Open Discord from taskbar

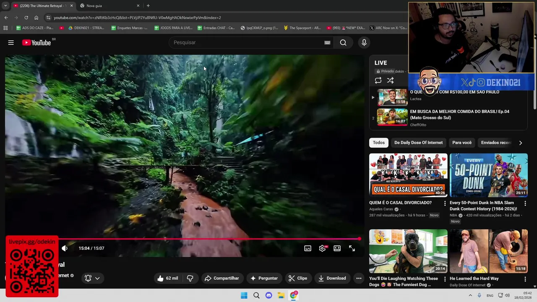(268, 295)
